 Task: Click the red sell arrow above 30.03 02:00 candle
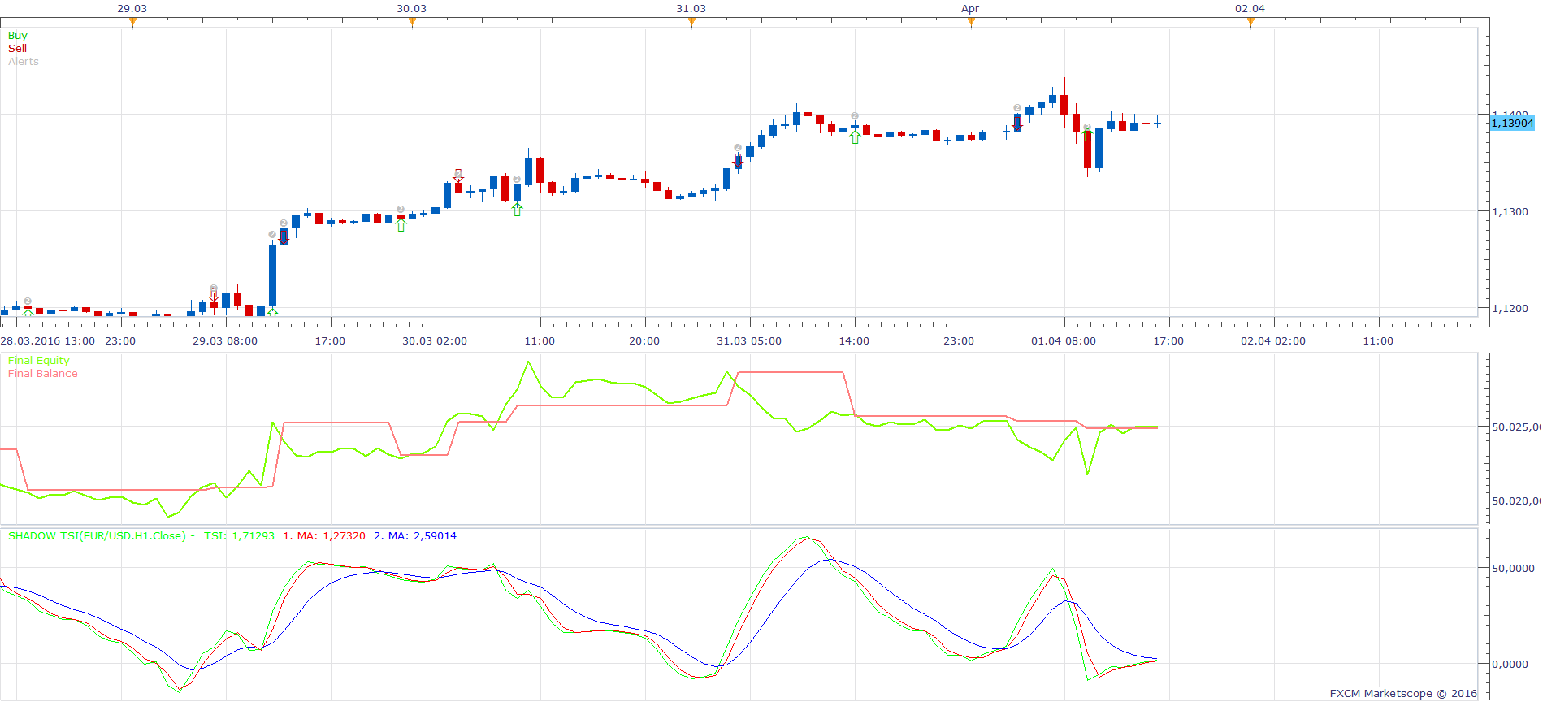coord(458,176)
